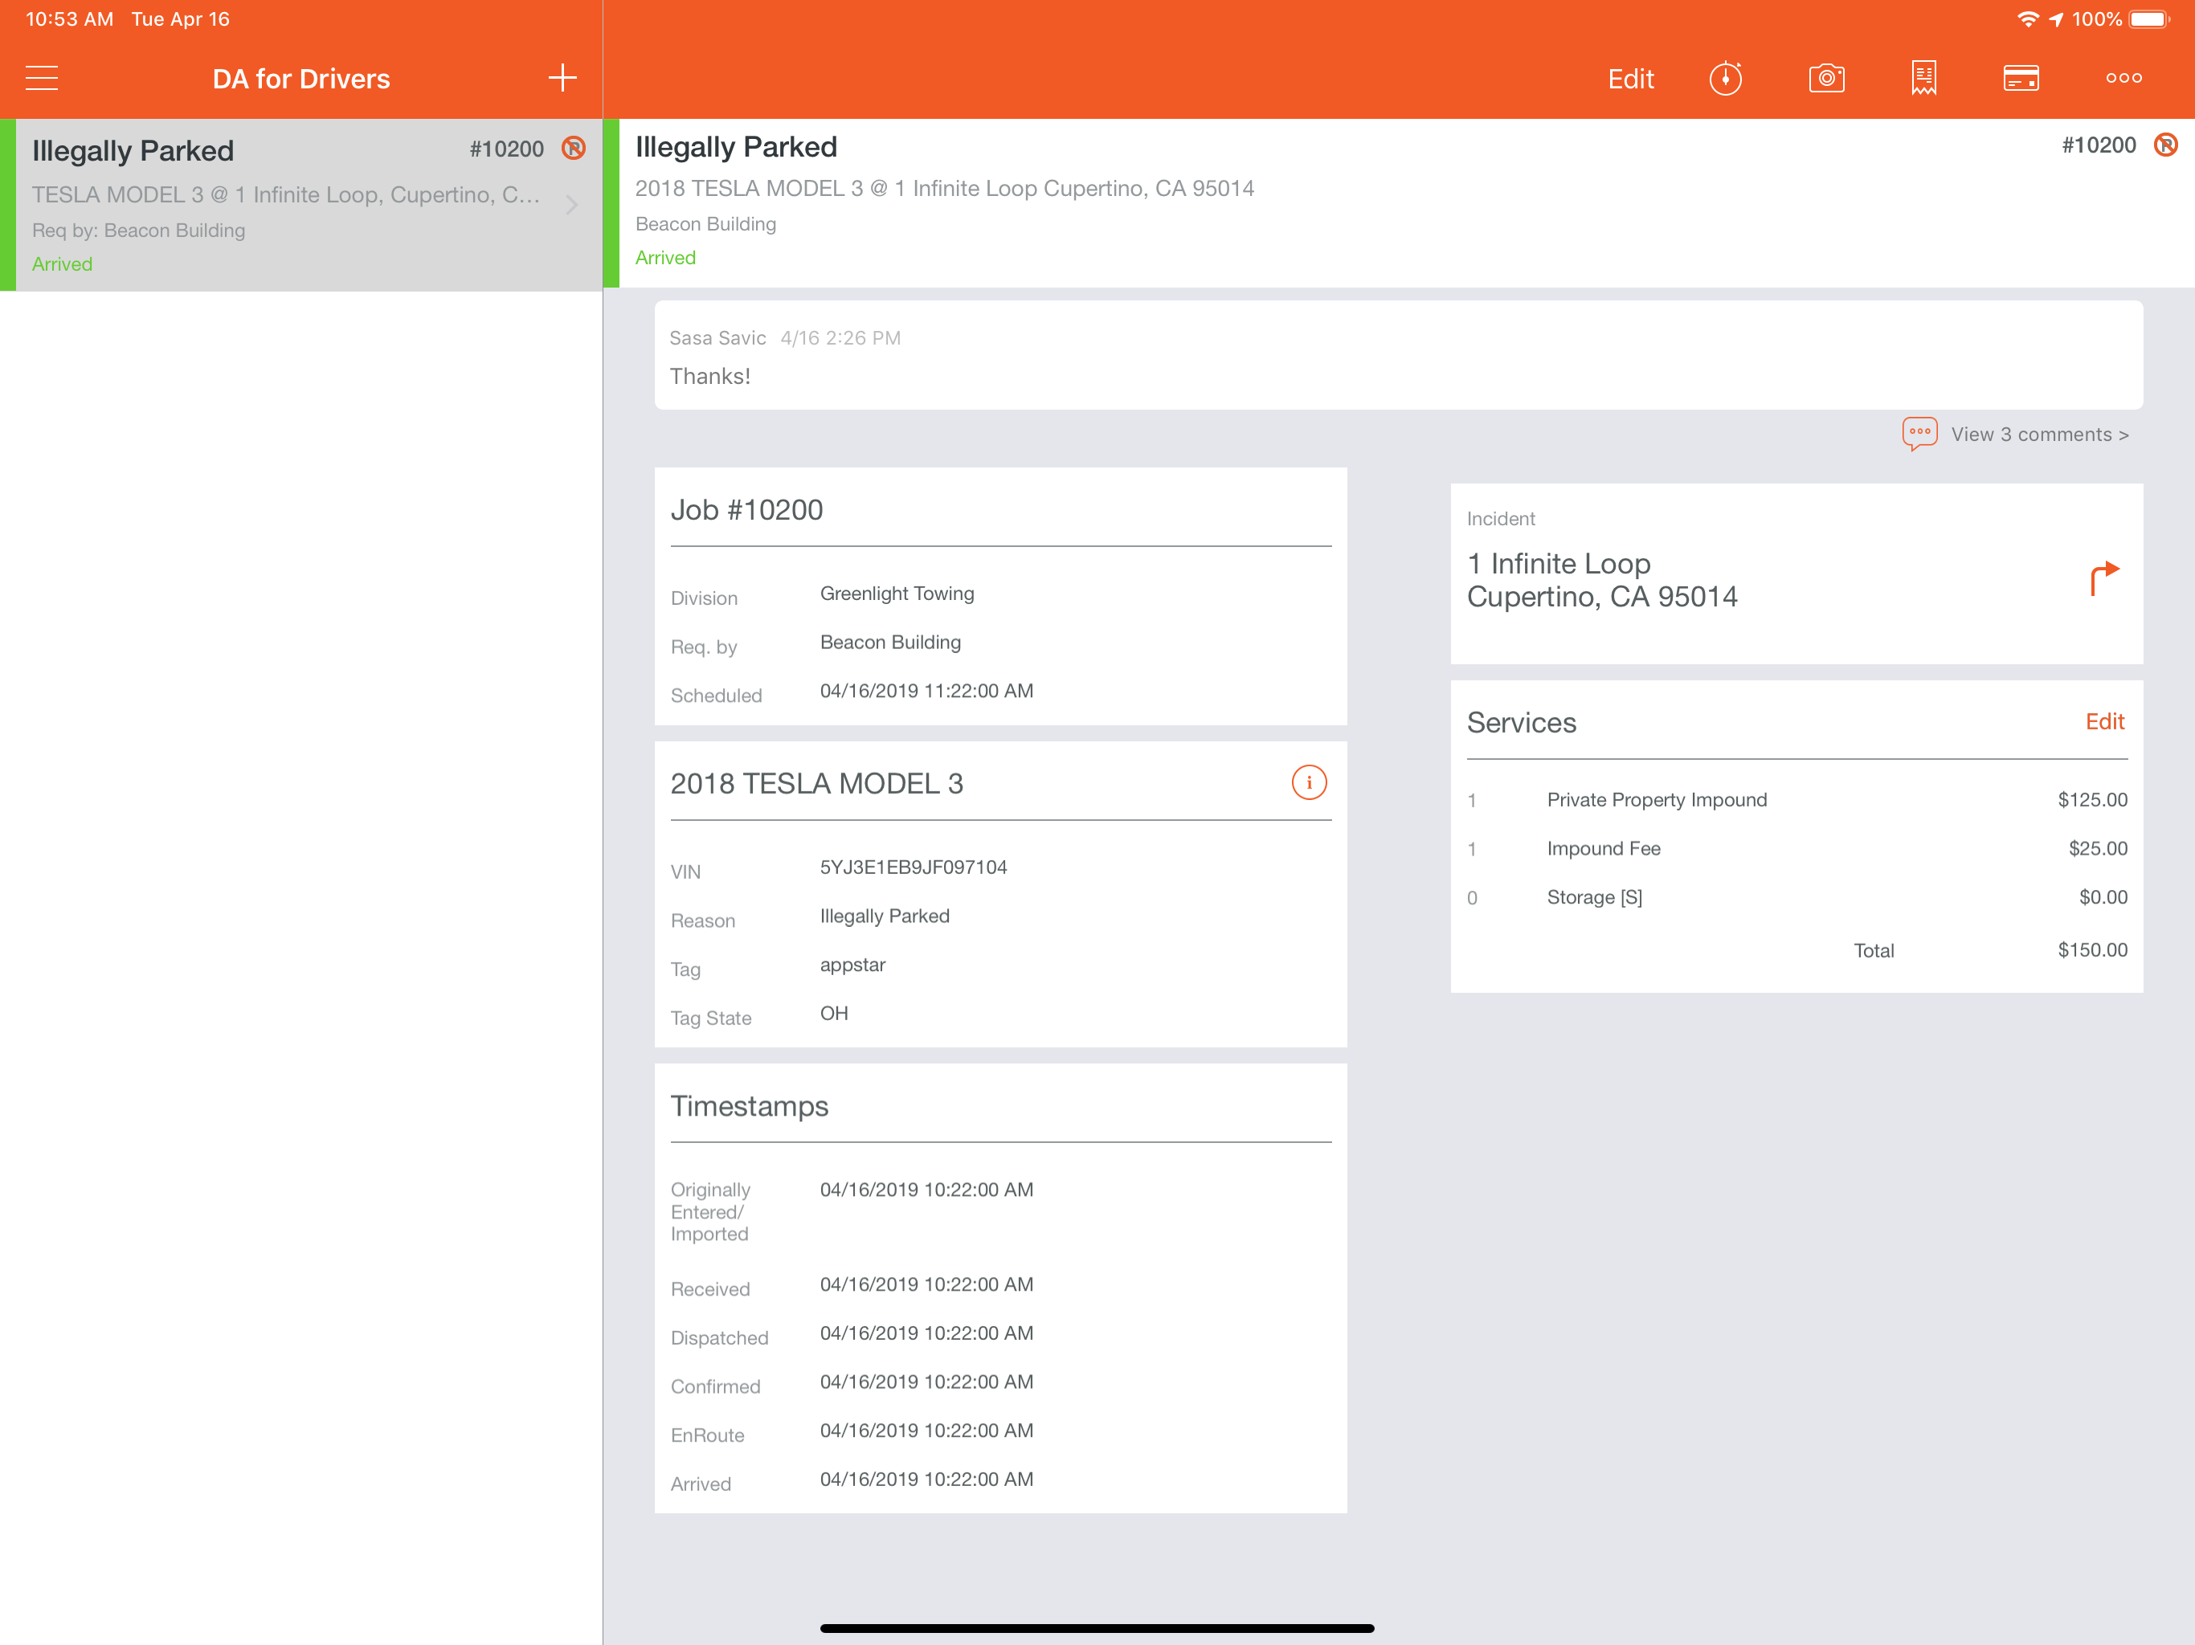Tap Wi-Fi icon in status bar
Viewport: 2195px width, 1645px height.
coord(2027,18)
